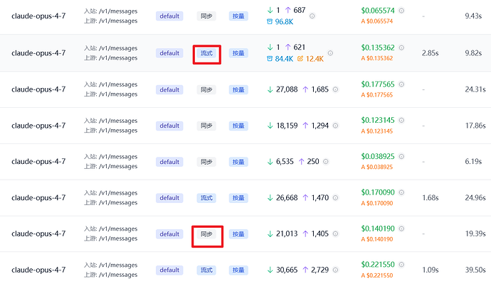Click the purple output arrow before 2,729

pos(305,270)
